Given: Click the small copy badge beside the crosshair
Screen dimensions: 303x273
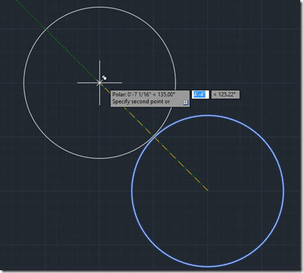Looking at the screenshot, I should (105, 78).
